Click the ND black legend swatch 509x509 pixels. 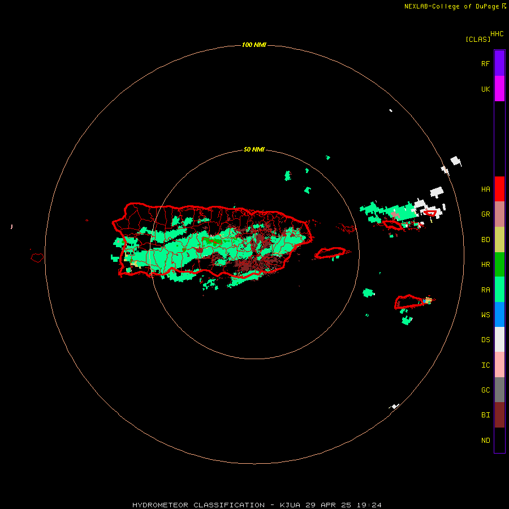(499, 440)
